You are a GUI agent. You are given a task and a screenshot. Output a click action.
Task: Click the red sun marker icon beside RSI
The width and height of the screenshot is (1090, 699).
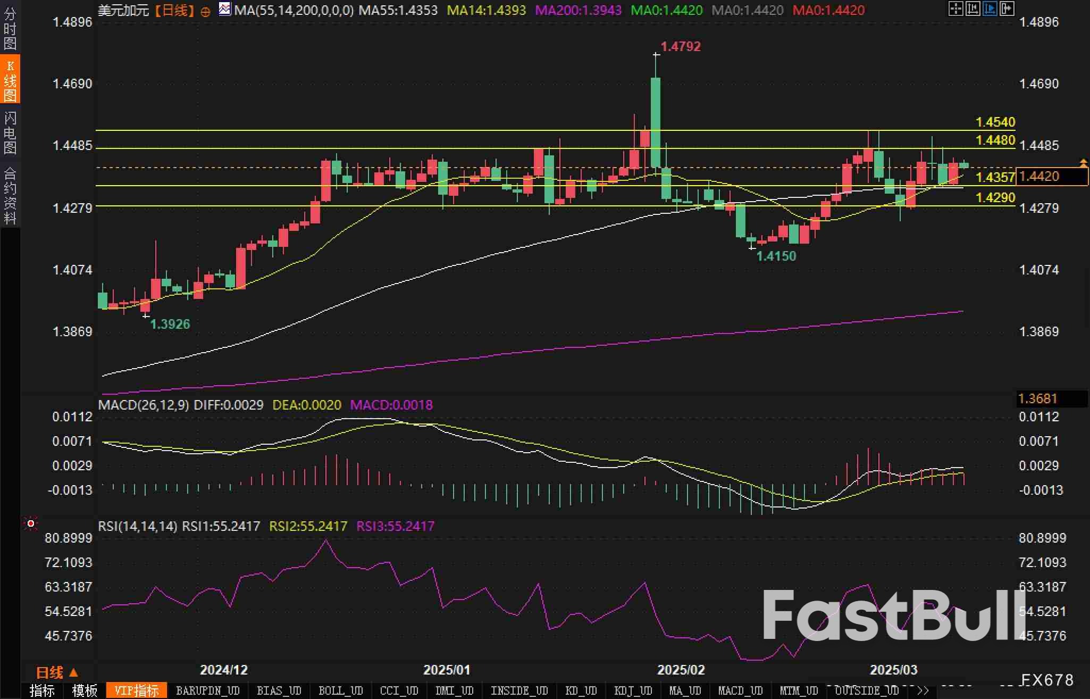tap(31, 525)
